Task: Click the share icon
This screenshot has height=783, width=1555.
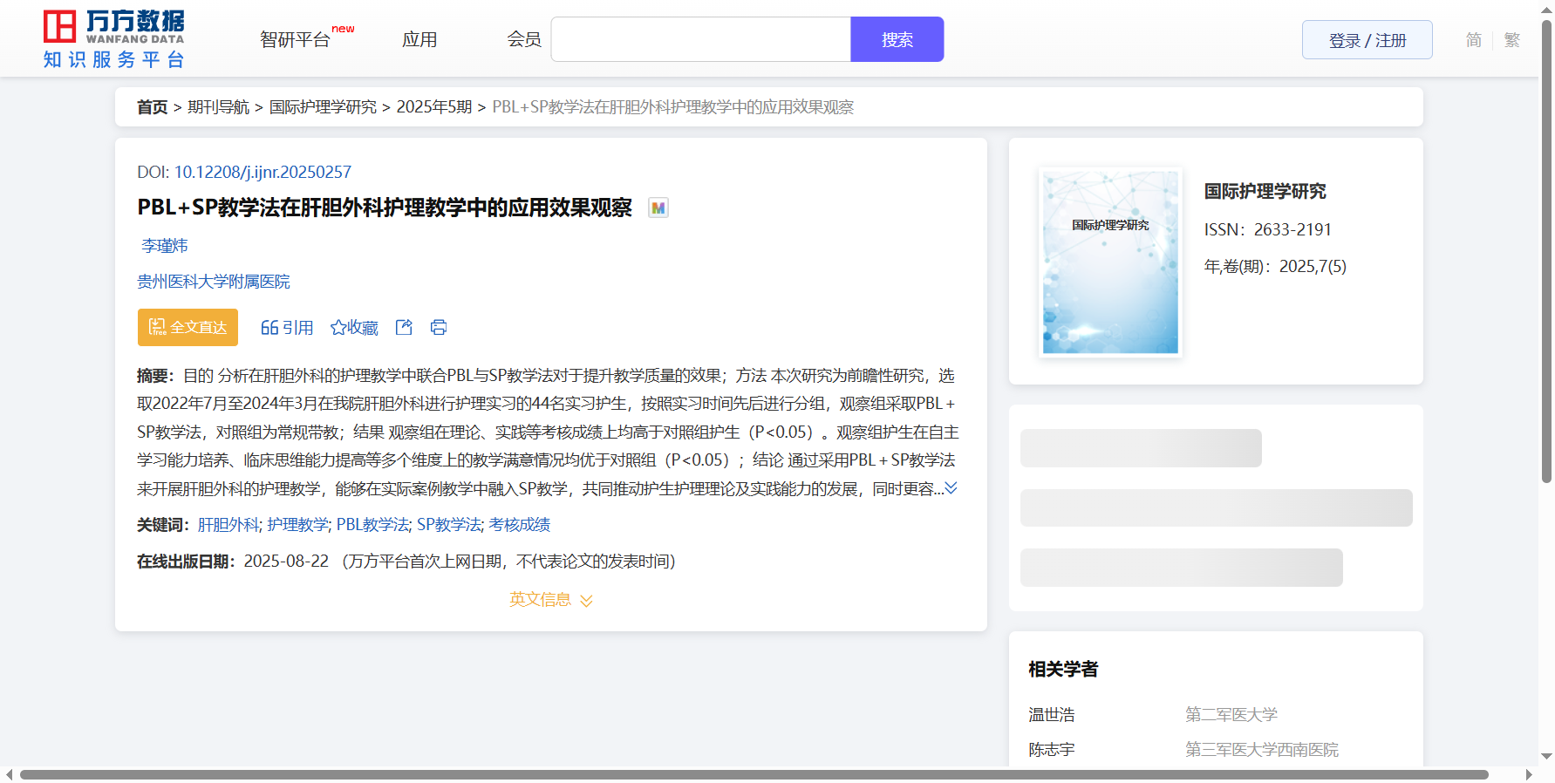Action: [x=404, y=328]
